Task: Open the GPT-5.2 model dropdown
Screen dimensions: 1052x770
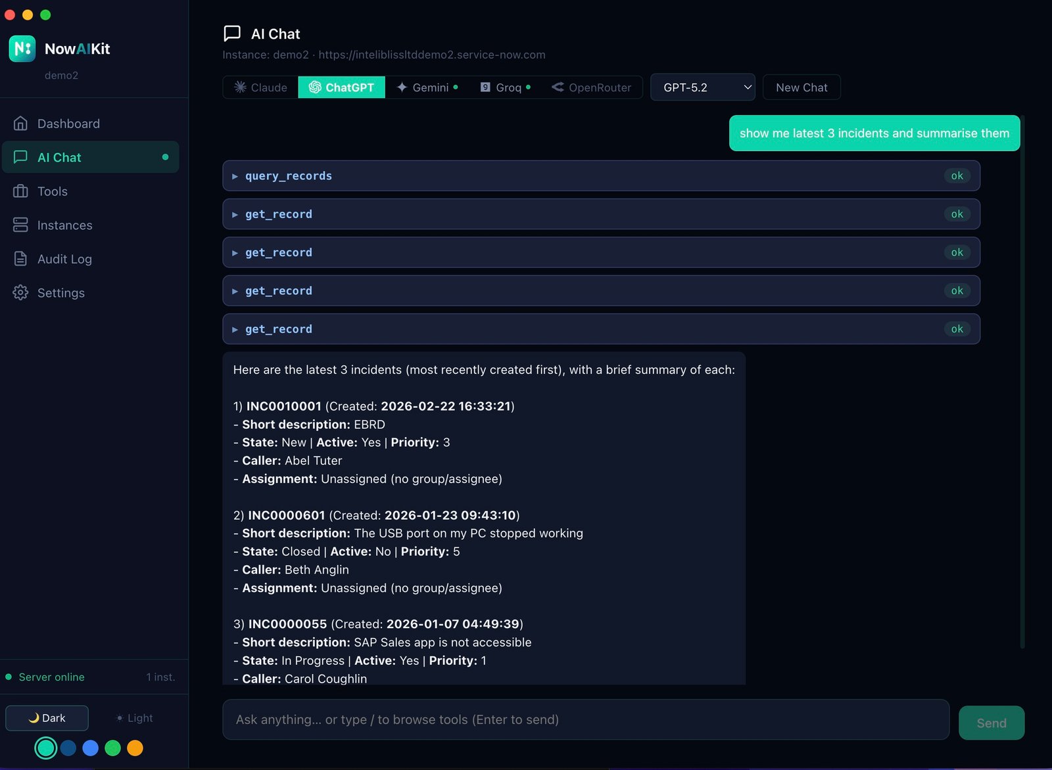Action: click(x=703, y=87)
